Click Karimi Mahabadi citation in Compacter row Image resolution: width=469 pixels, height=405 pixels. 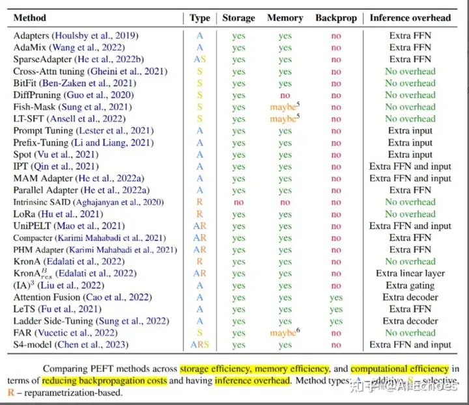(110, 238)
